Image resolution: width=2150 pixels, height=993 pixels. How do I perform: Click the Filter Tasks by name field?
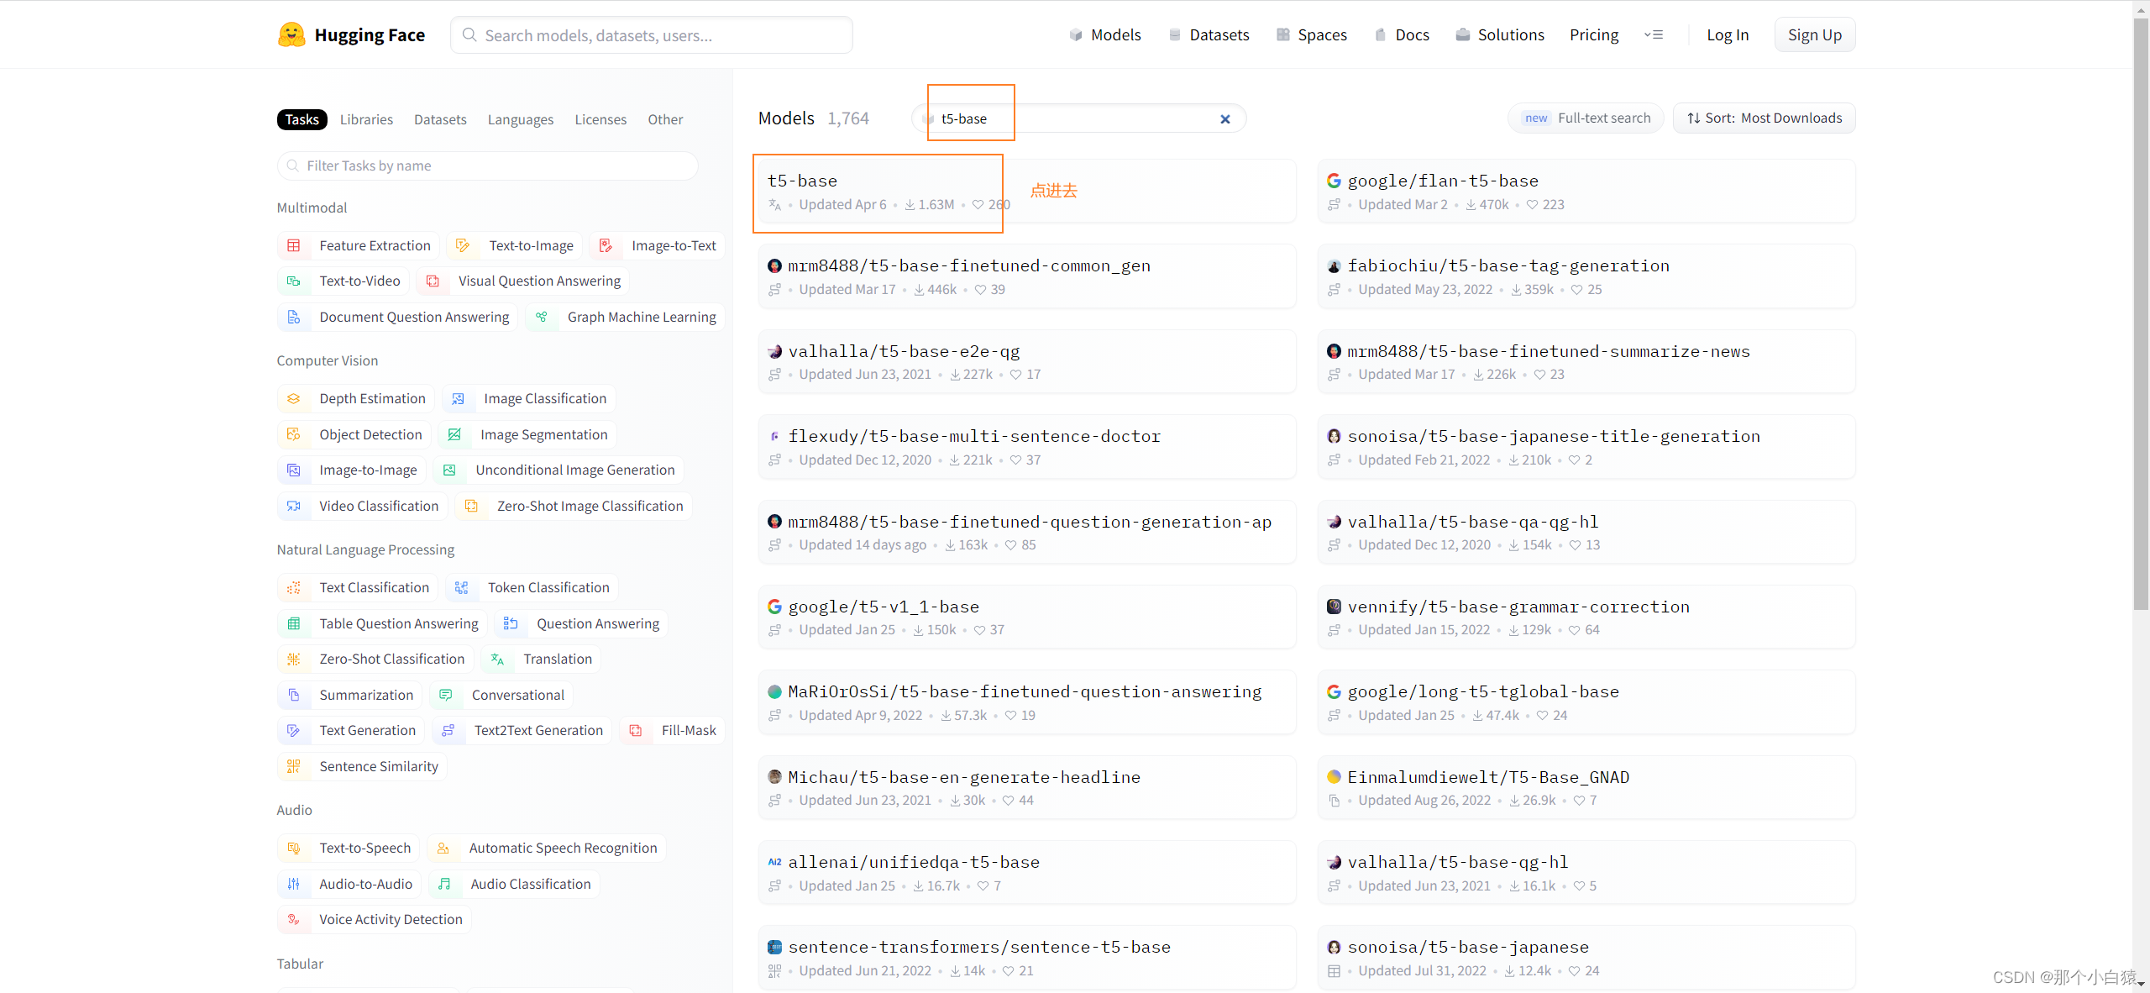click(487, 165)
